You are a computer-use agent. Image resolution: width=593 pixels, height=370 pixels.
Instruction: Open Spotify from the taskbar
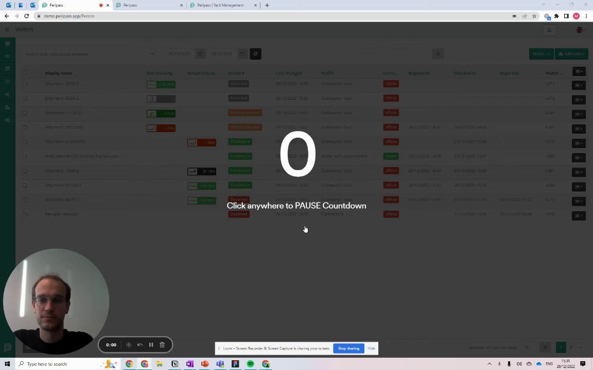(x=250, y=364)
